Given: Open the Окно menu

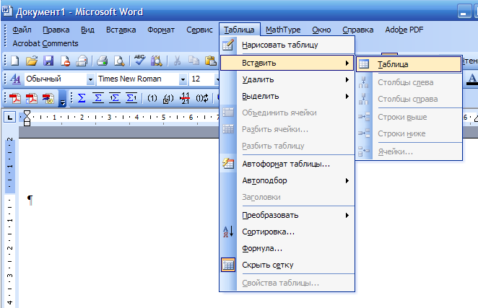Looking at the screenshot, I should click(321, 30).
